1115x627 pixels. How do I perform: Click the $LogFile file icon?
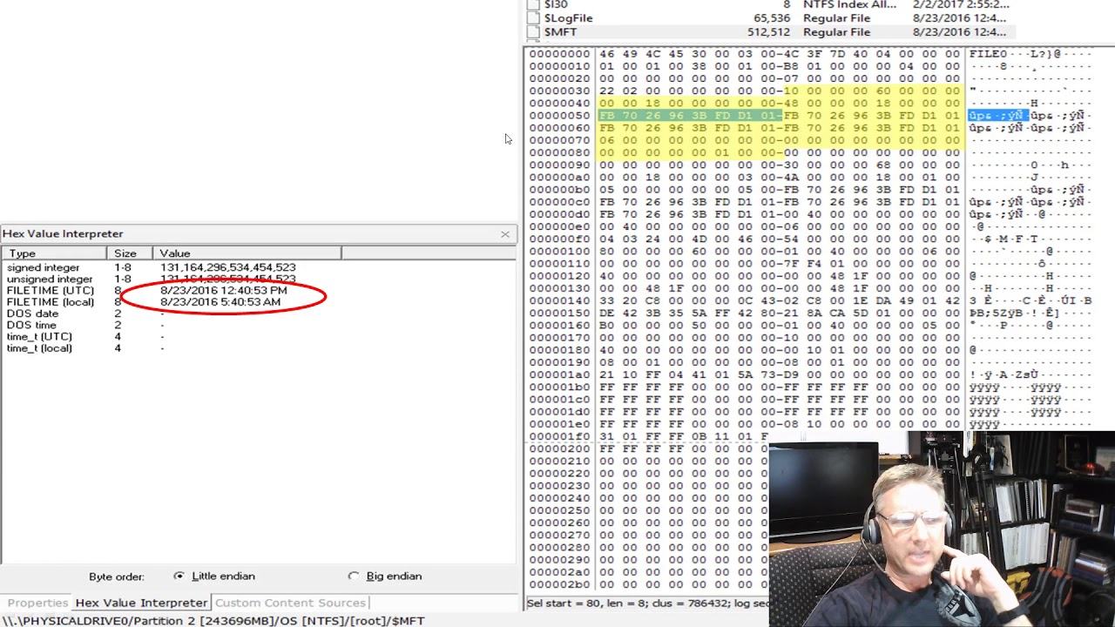(x=533, y=18)
